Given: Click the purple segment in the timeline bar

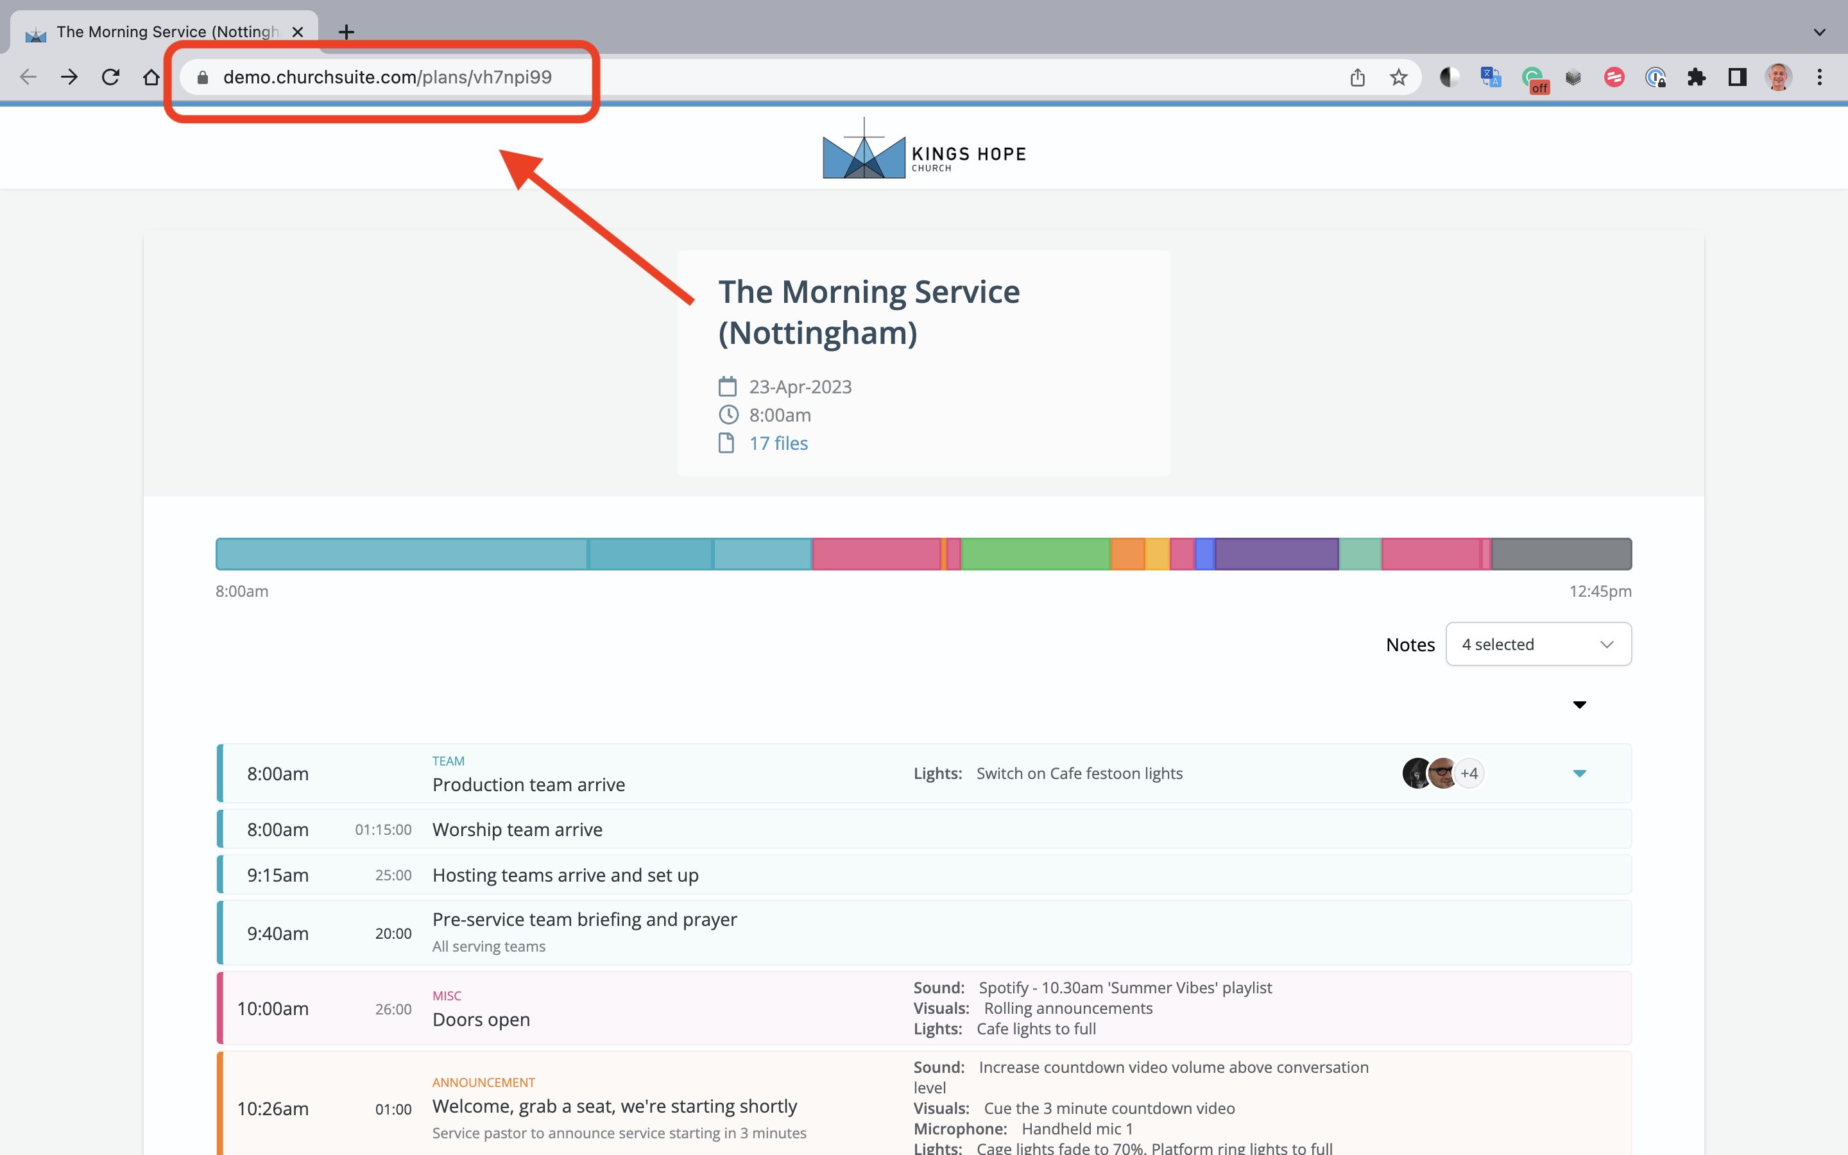Looking at the screenshot, I should pos(1277,554).
